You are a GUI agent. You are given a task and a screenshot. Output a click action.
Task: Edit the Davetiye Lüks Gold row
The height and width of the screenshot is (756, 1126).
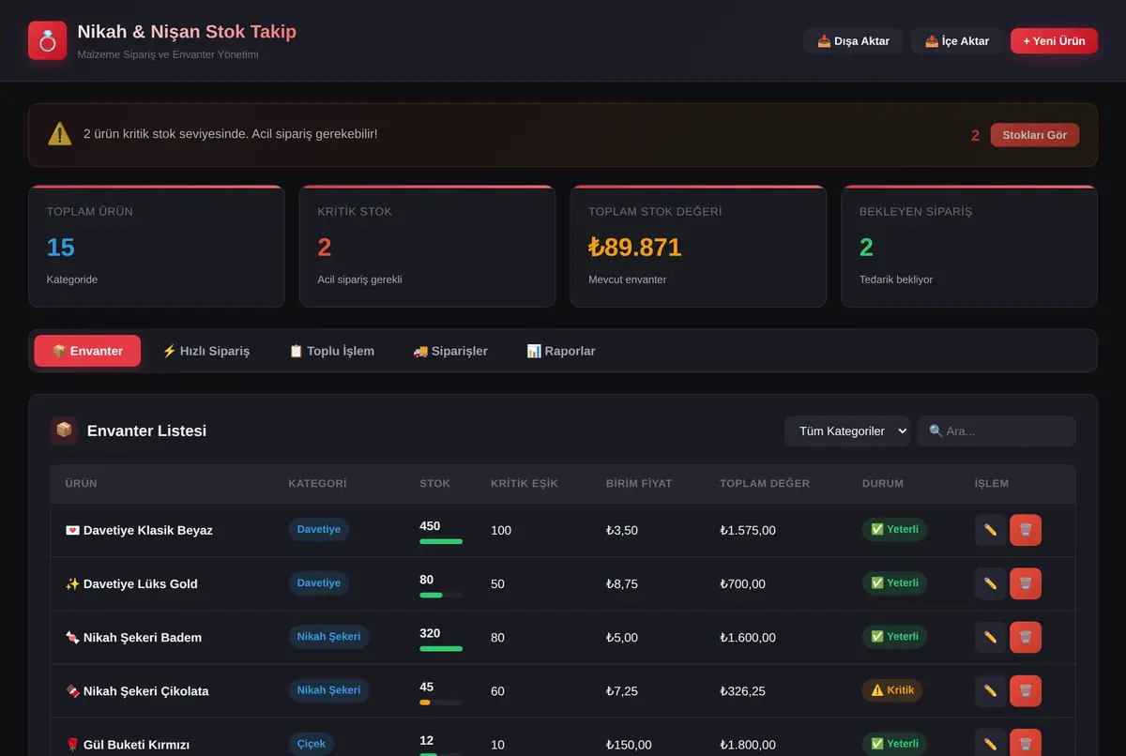click(x=990, y=583)
